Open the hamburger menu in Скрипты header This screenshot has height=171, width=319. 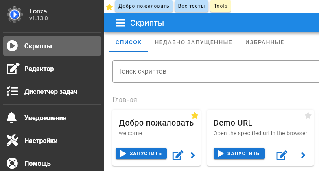pos(120,23)
